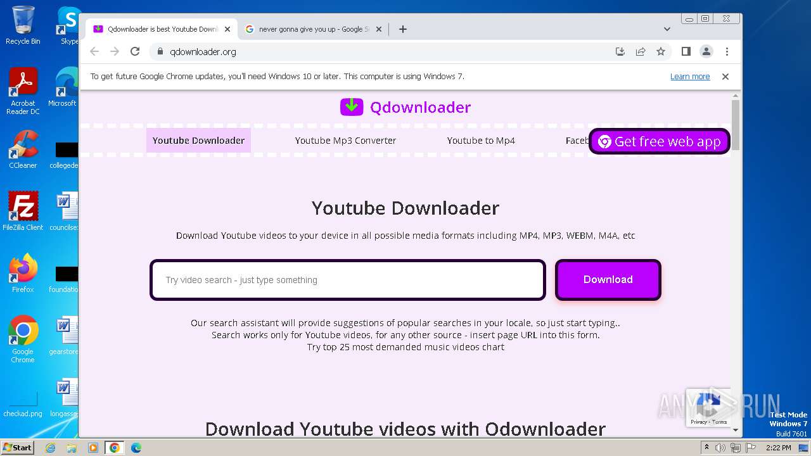This screenshot has width=811, height=456.
Task: Focus the video search input field
Action: pos(348,280)
